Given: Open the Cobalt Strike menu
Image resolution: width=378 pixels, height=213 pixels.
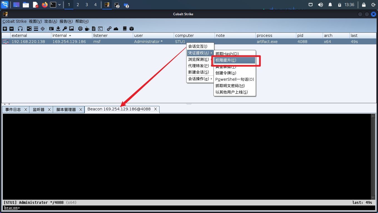Looking at the screenshot, I should 14,21.
